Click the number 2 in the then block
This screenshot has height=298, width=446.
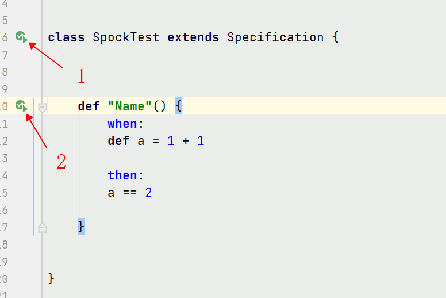tap(148, 193)
